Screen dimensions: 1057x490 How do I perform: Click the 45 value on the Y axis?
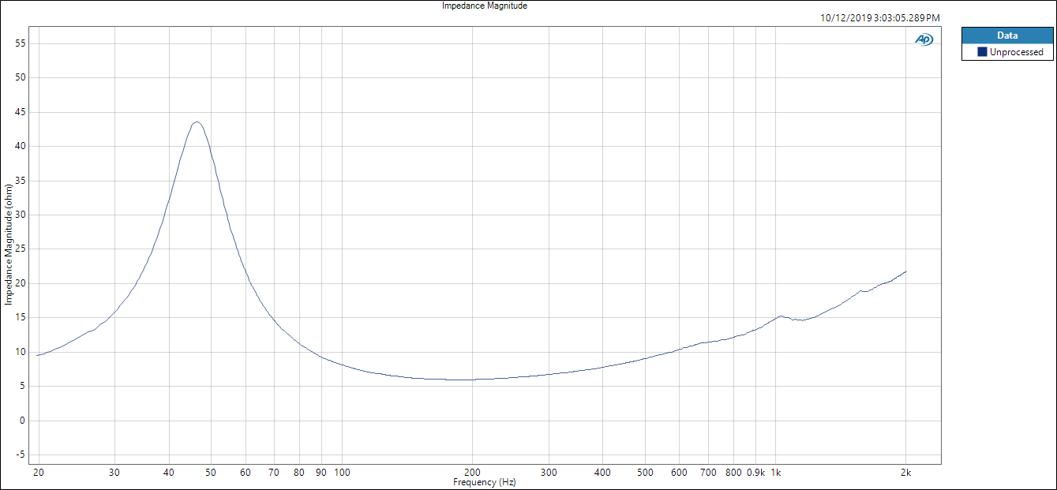pyautogui.click(x=22, y=112)
